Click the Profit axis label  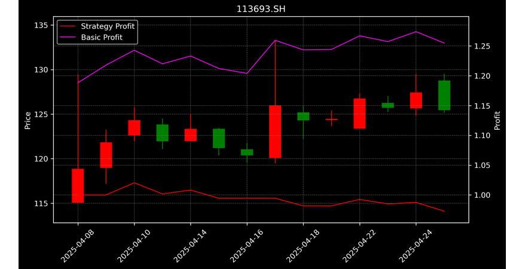[x=497, y=121]
